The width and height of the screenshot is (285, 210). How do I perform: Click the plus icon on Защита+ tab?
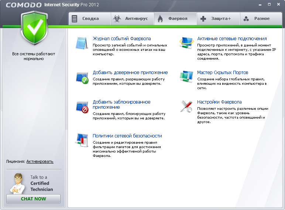203,19
